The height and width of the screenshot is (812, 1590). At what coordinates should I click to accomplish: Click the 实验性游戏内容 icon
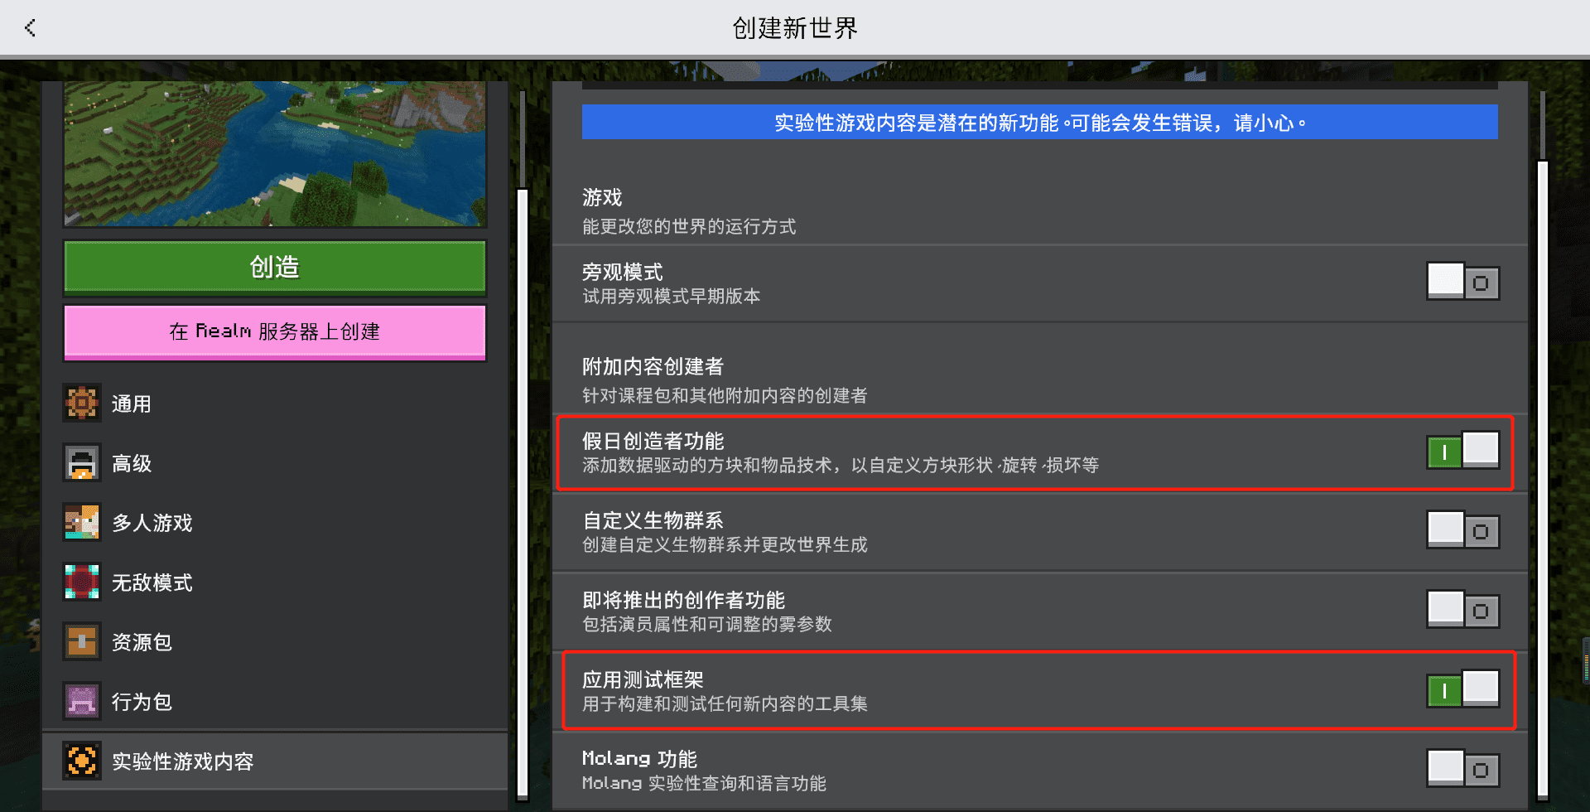[82, 761]
